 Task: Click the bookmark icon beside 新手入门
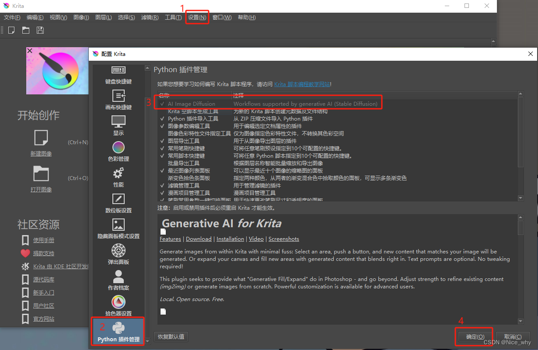pyautogui.click(x=25, y=292)
